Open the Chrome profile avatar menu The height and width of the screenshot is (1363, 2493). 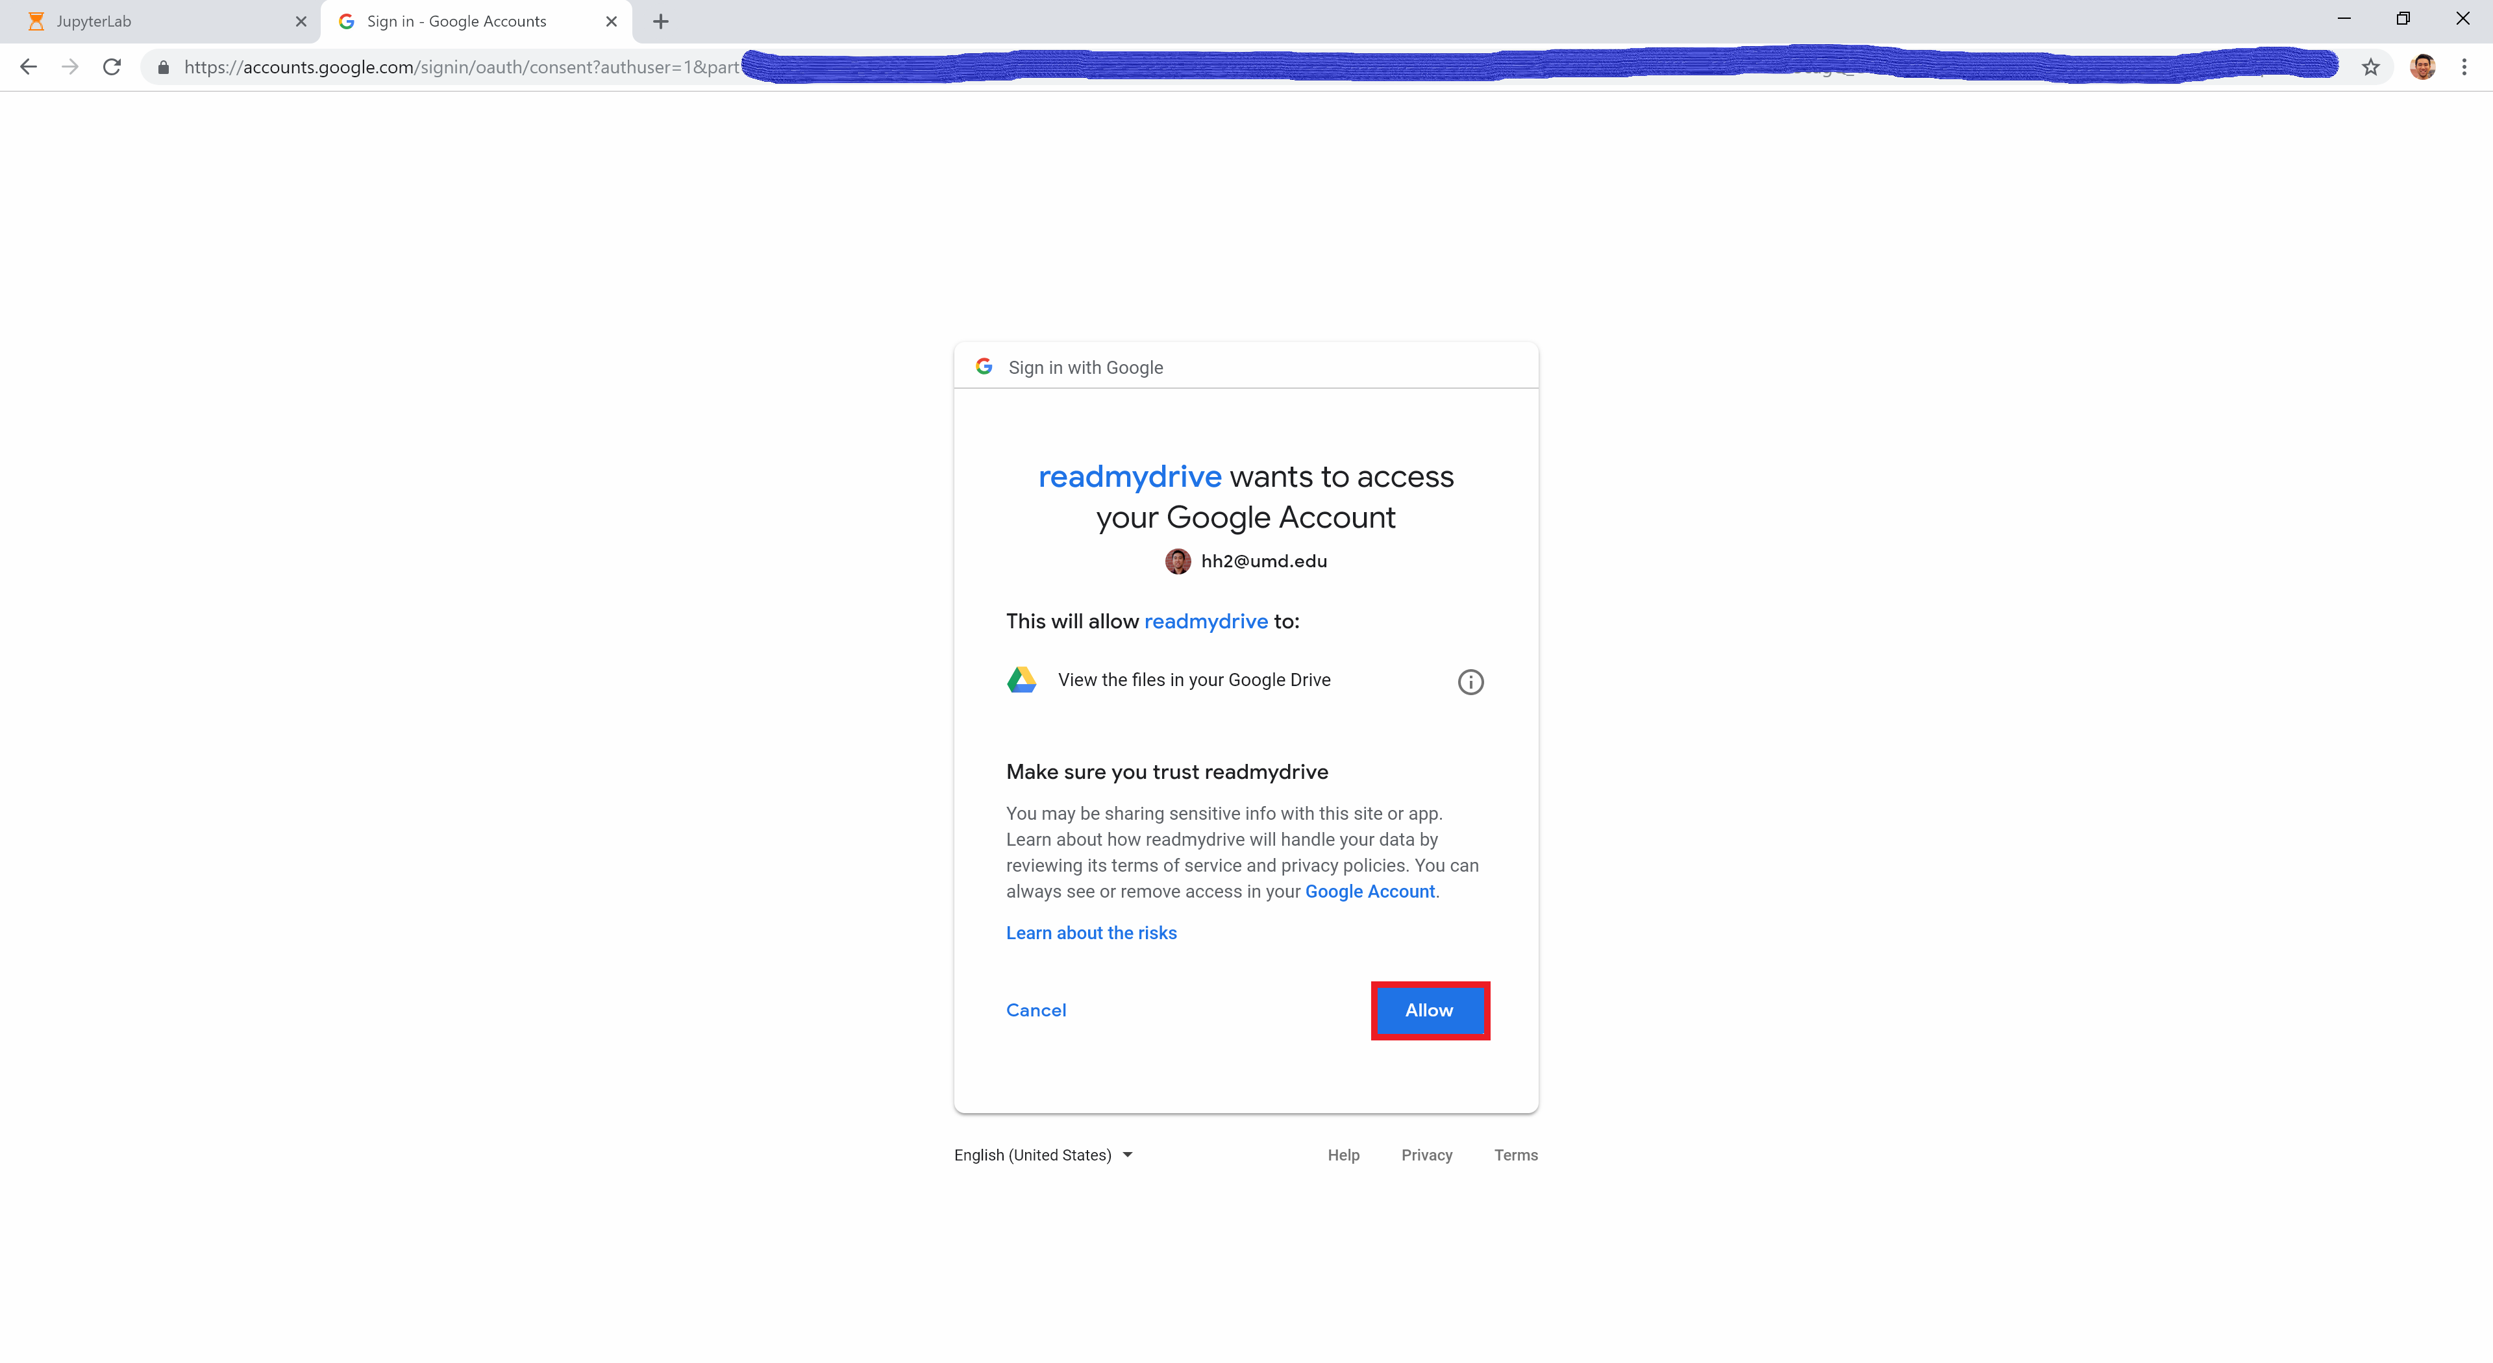click(x=2422, y=67)
